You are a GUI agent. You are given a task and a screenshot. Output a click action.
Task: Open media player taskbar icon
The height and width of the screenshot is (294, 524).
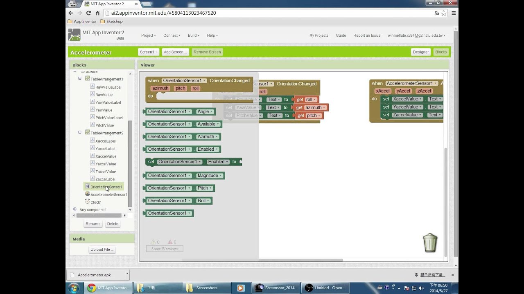pos(241,288)
